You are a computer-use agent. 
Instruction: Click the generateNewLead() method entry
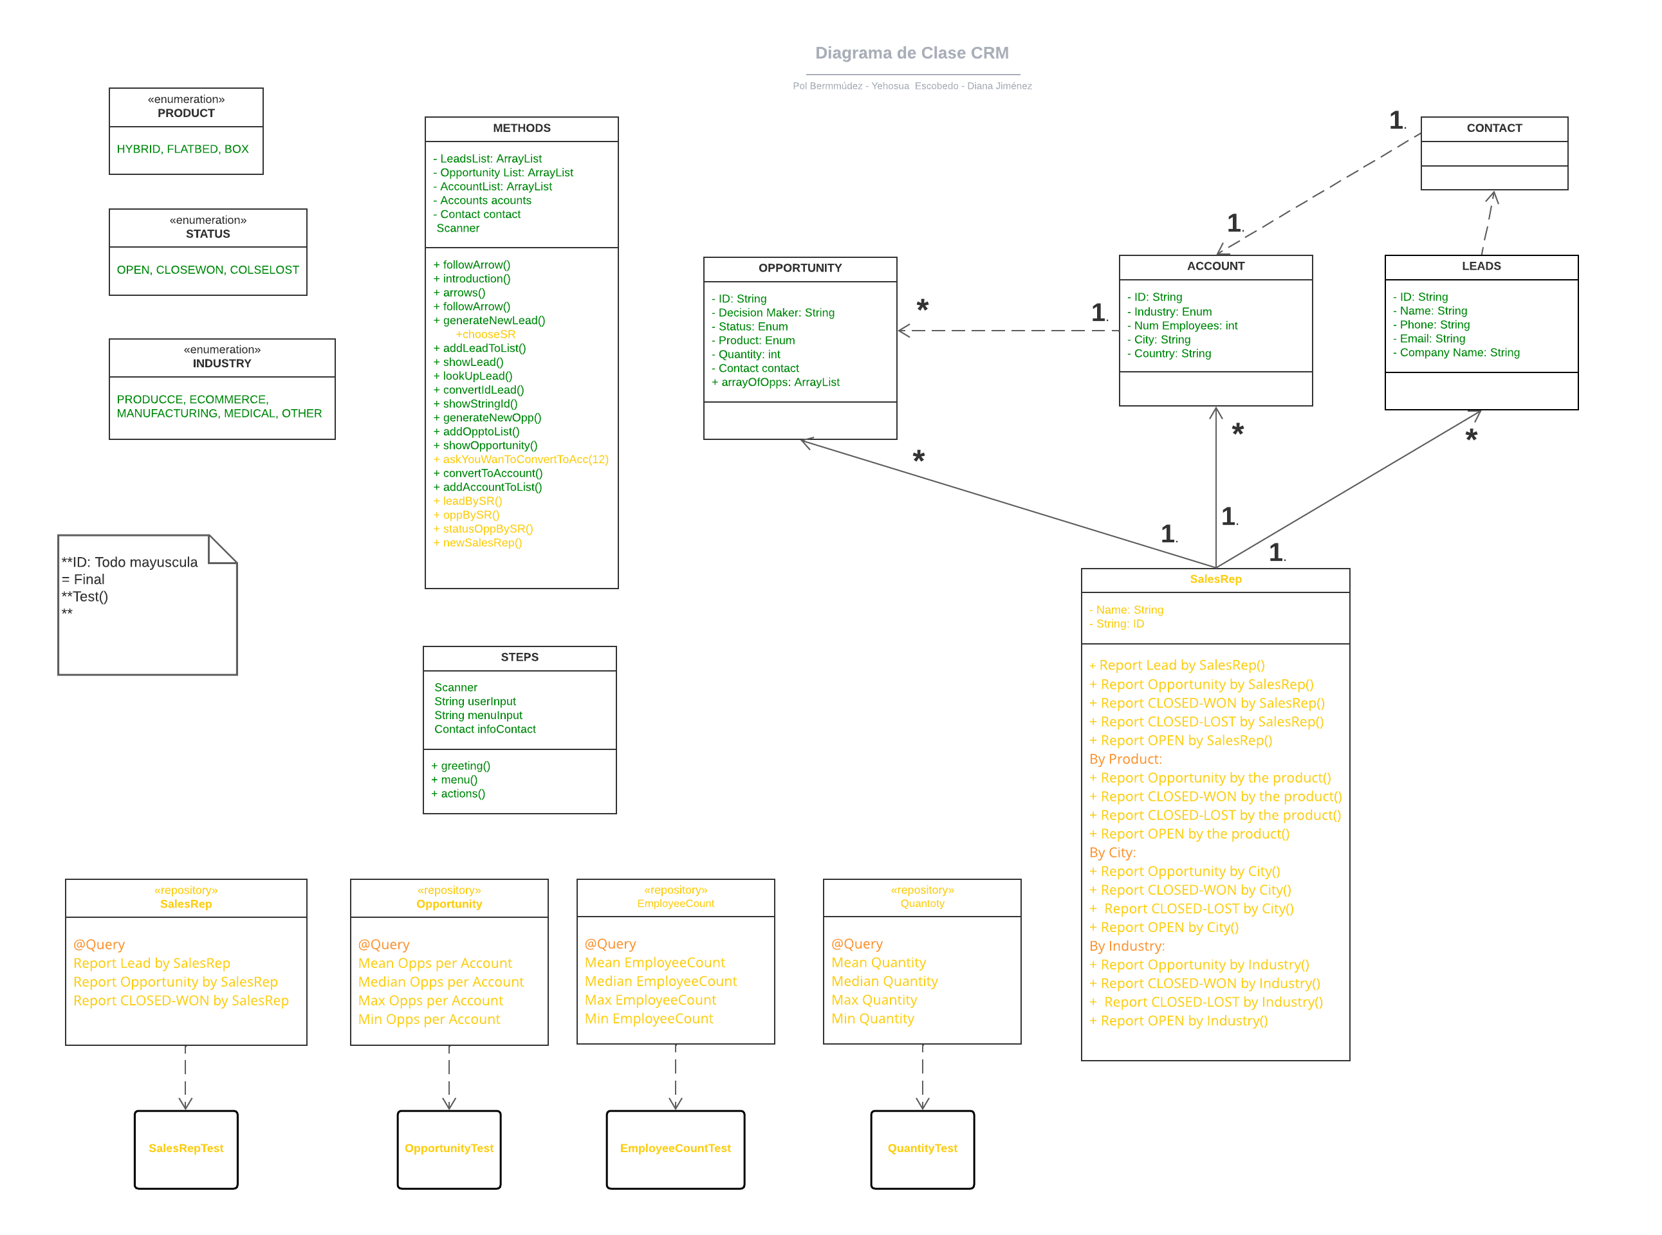coord(490,320)
